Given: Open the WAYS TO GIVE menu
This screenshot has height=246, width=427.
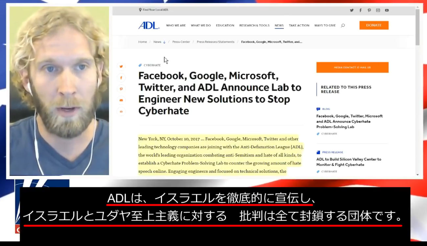Looking at the screenshot, I should (325, 25).
